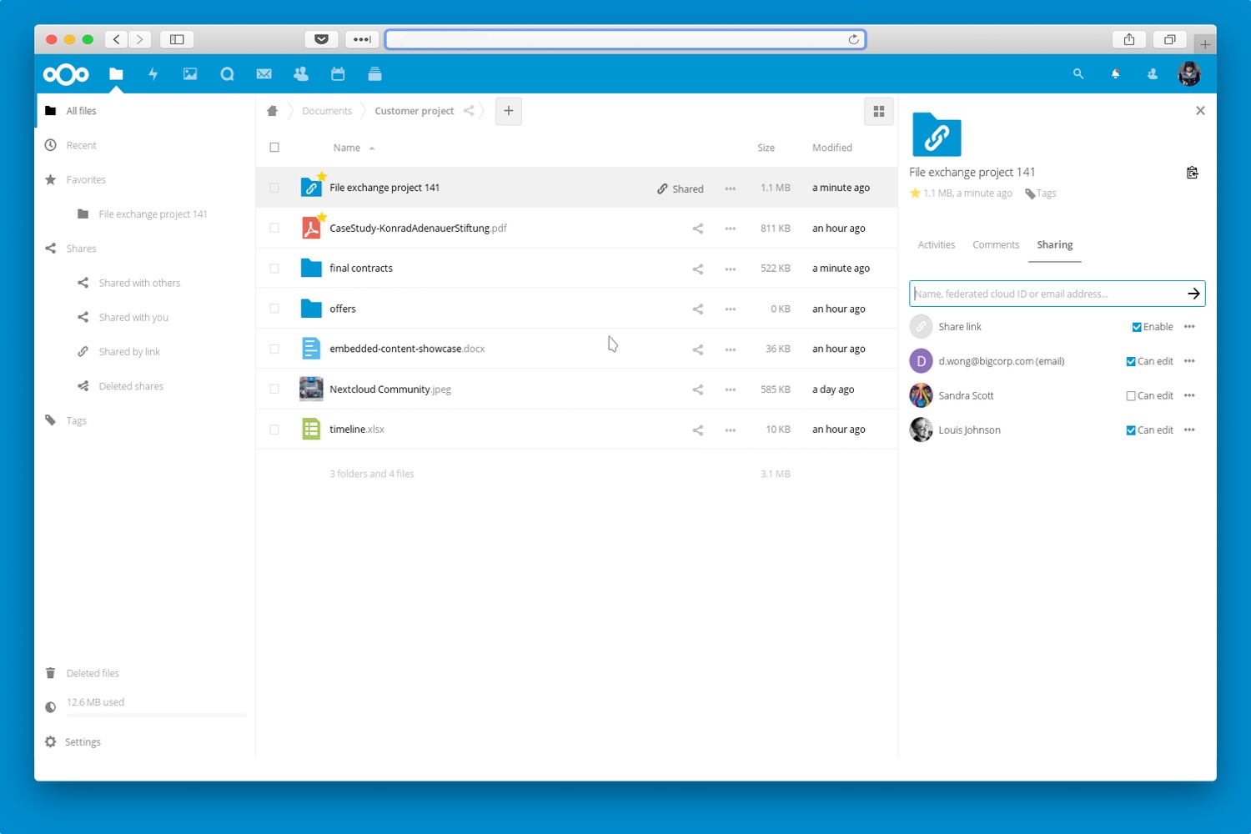Open more options for Louis Johnson

1189,430
